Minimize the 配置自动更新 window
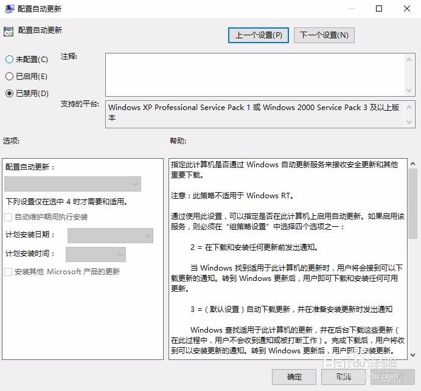 point(352,9)
